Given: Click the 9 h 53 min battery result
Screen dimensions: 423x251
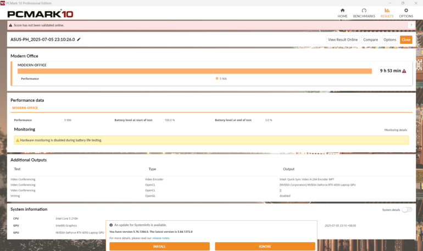Looking at the screenshot, I should click(x=391, y=71).
